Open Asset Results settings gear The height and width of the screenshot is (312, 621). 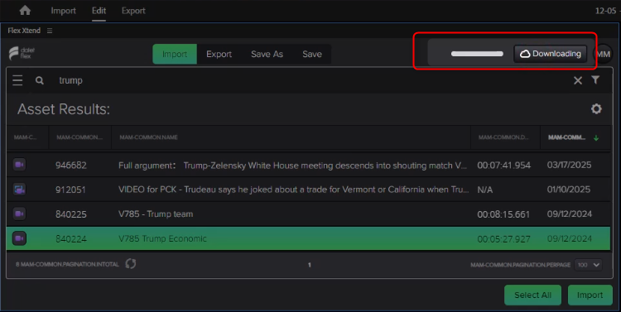point(596,109)
